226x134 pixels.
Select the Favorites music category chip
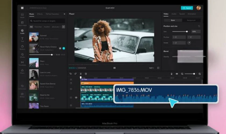pyautogui.click(x=38, y=27)
